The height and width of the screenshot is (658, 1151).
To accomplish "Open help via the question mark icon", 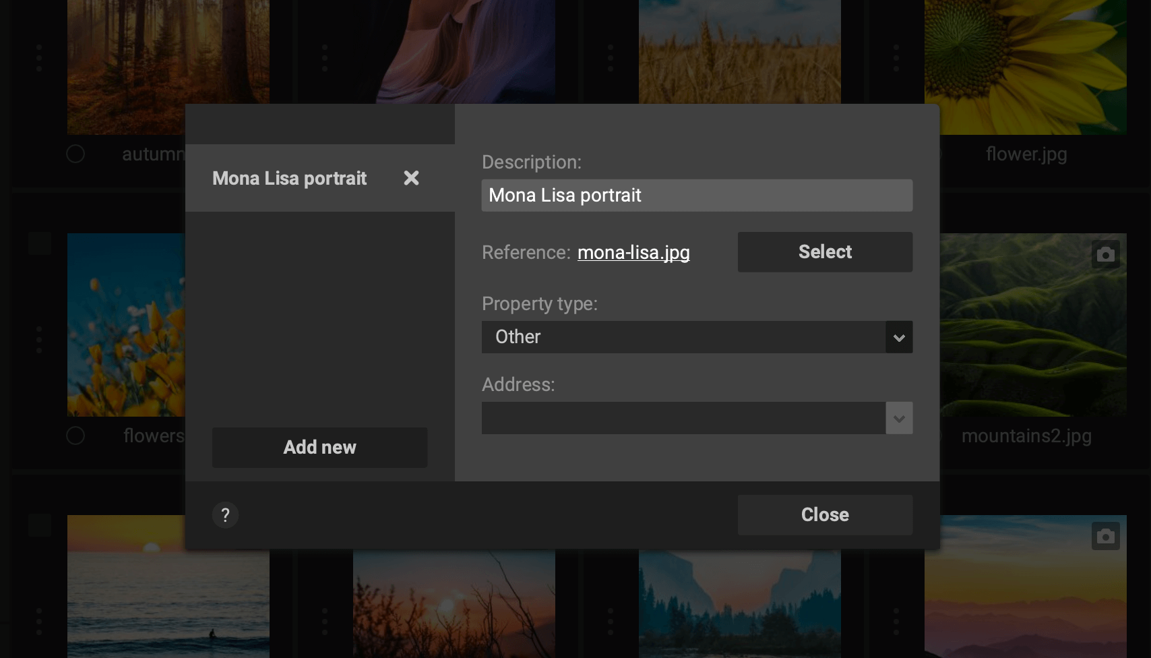I will 225,515.
